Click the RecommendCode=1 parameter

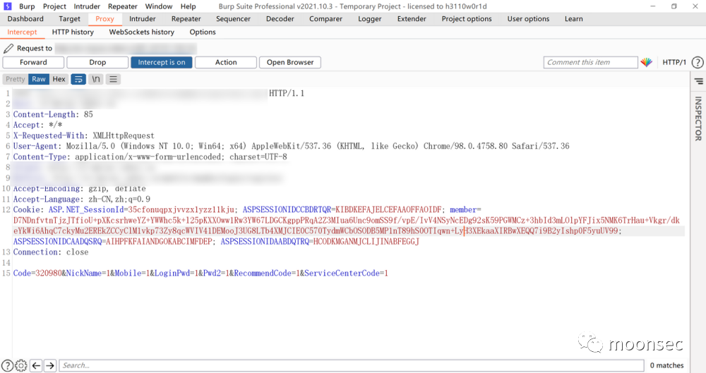pyautogui.click(x=267, y=273)
